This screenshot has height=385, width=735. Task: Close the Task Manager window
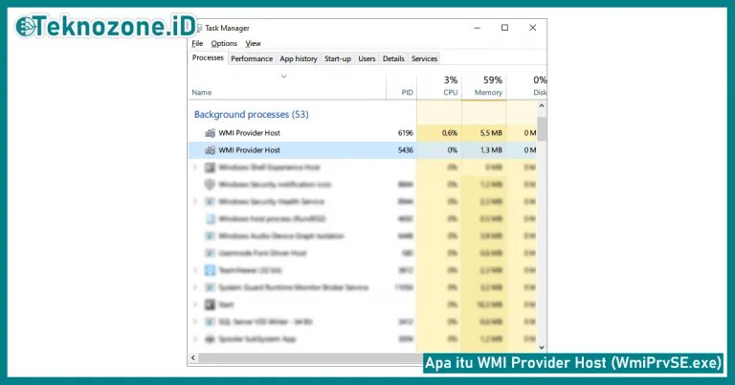[x=532, y=28]
